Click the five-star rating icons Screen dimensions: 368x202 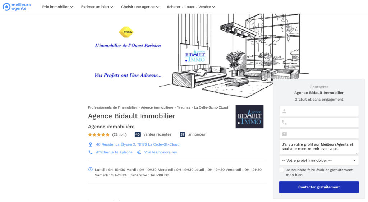[99, 135]
